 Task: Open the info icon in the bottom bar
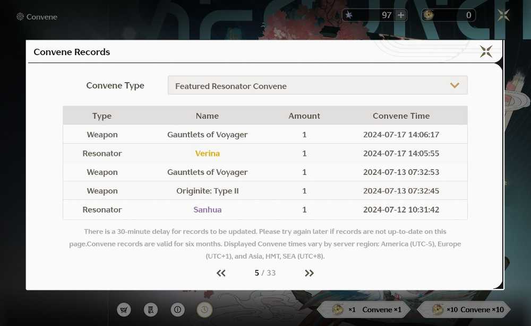pos(177,310)
